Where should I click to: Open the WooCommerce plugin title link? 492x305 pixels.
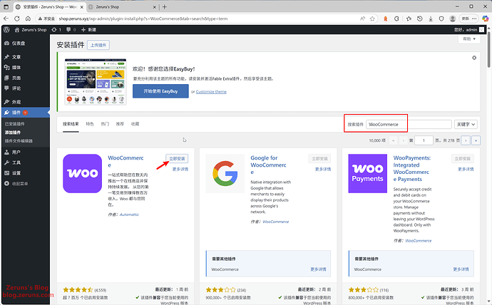coord(125,162)
